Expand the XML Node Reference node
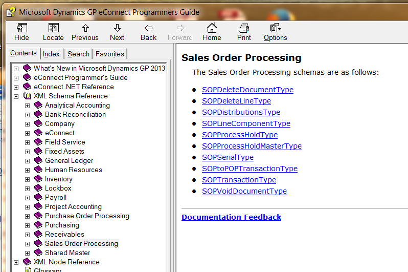408x272 pixels. (x=16, y=262)
